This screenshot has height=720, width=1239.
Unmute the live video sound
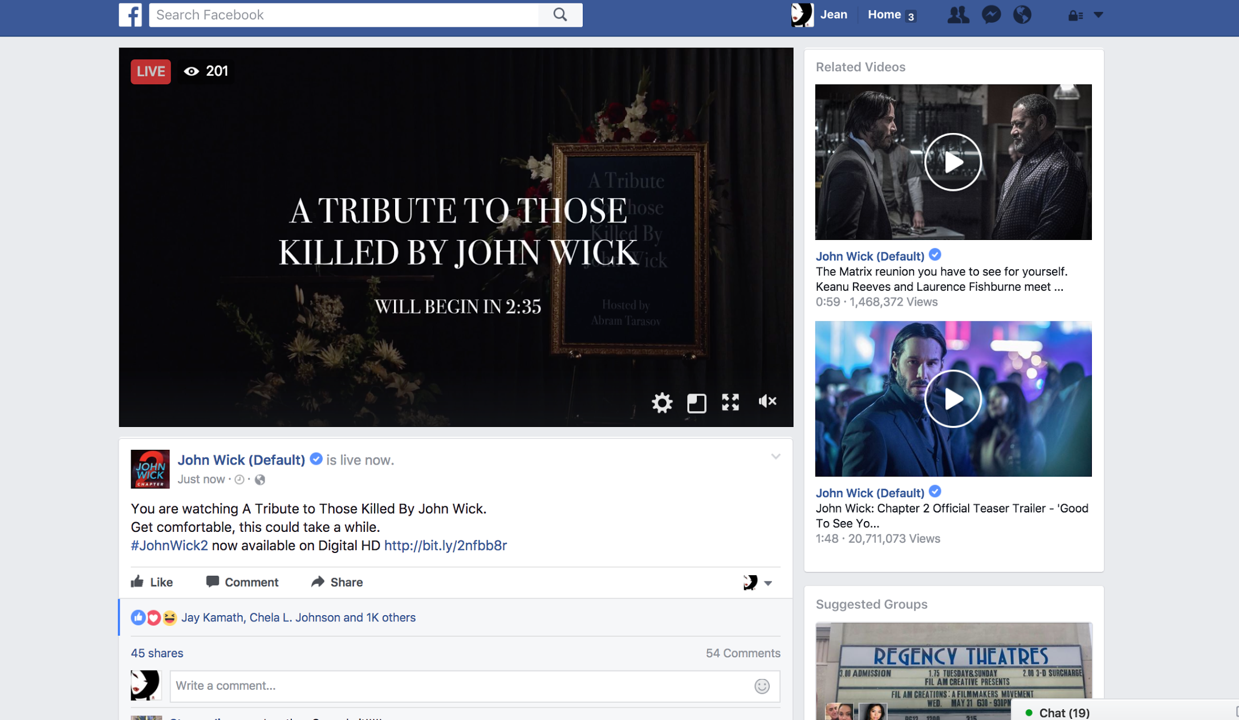click(x=767, y=401)
